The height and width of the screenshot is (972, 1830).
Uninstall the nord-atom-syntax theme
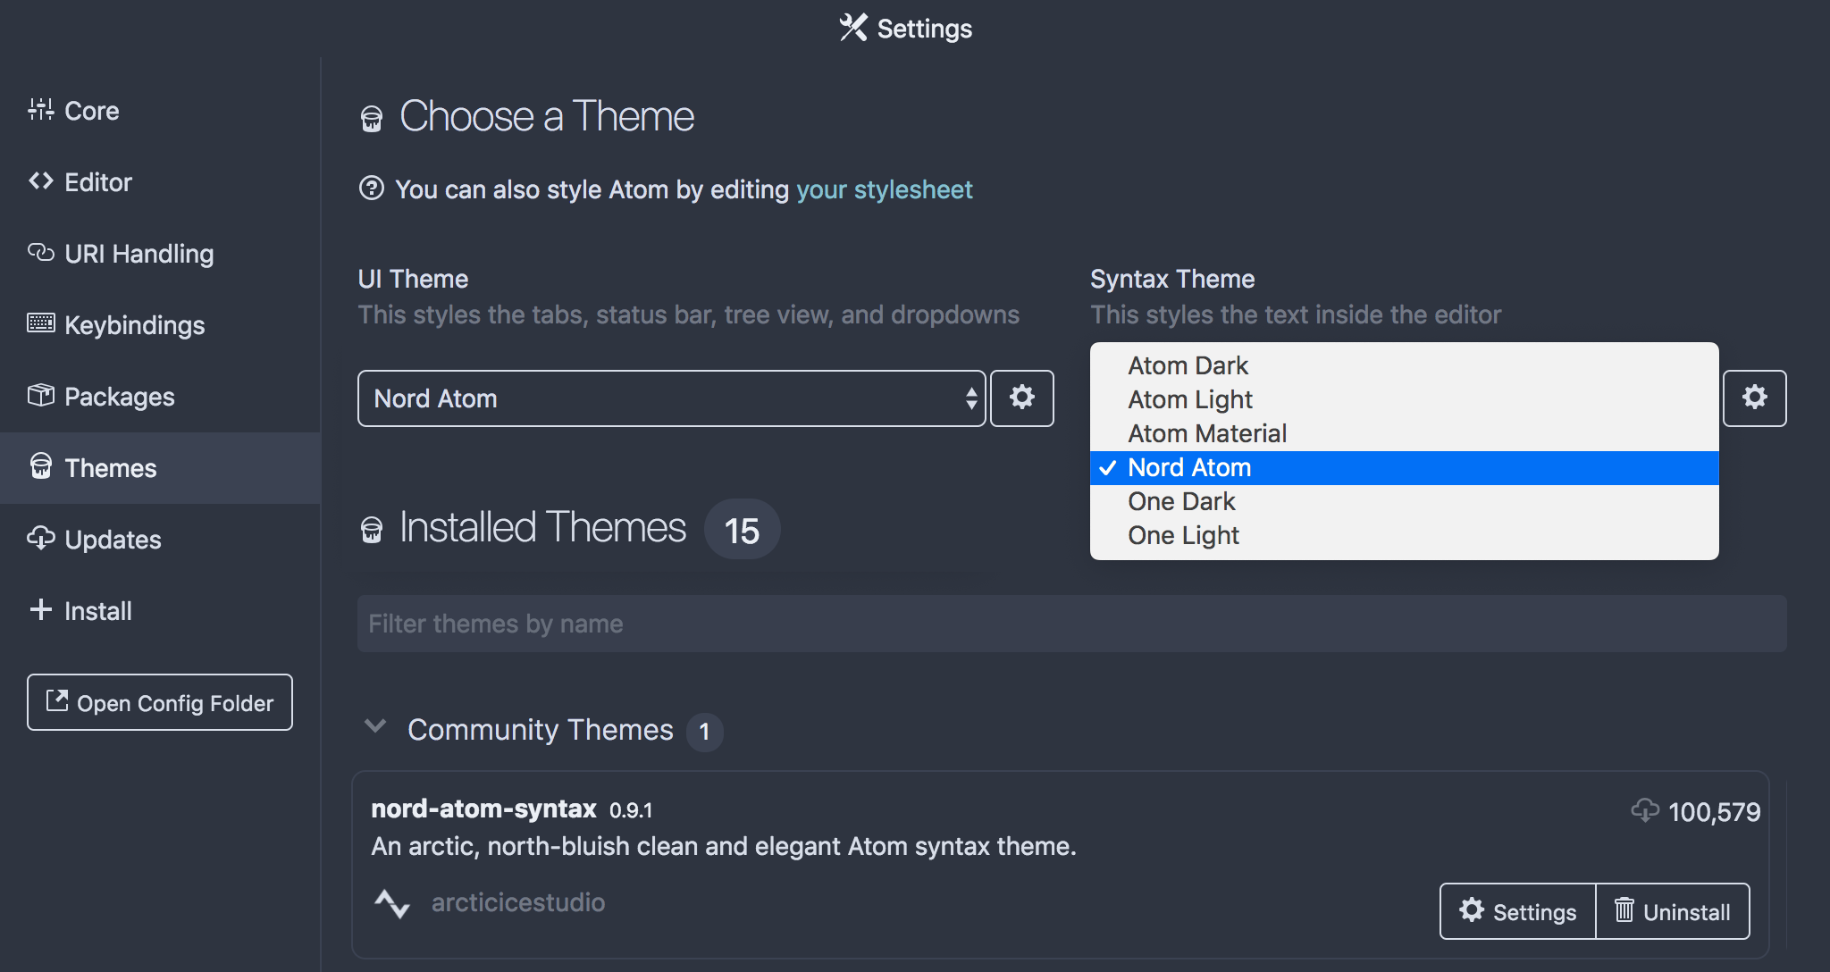tap(1672, 911)
